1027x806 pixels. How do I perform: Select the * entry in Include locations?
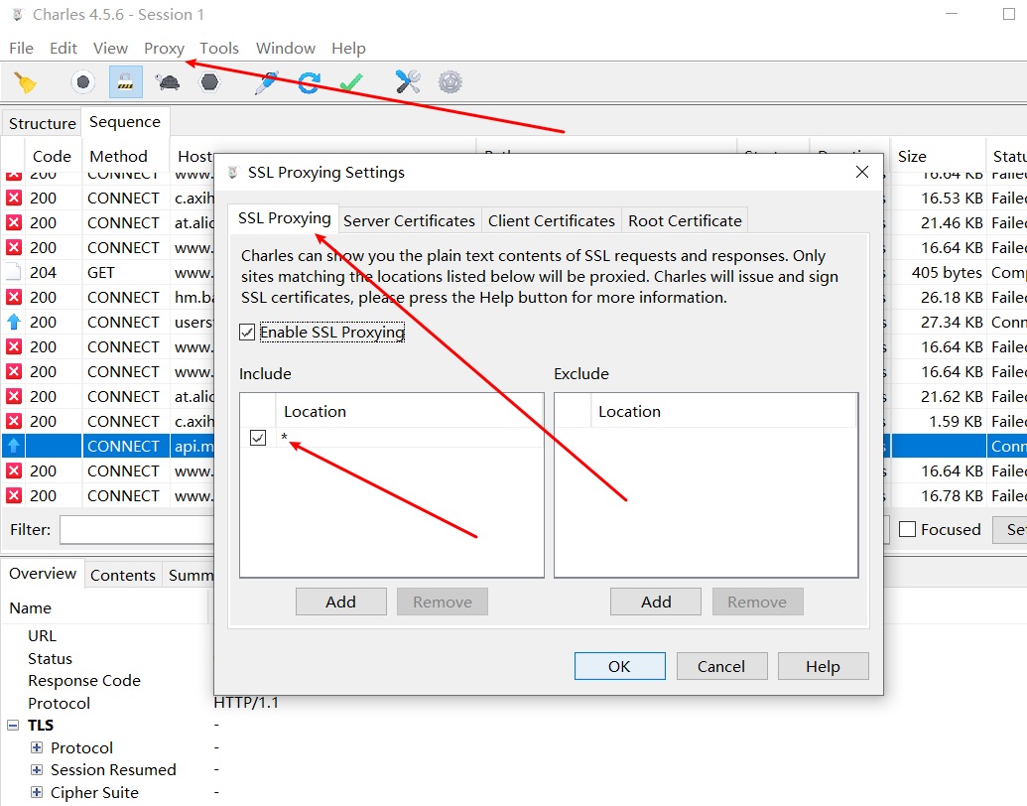point(410,438)
